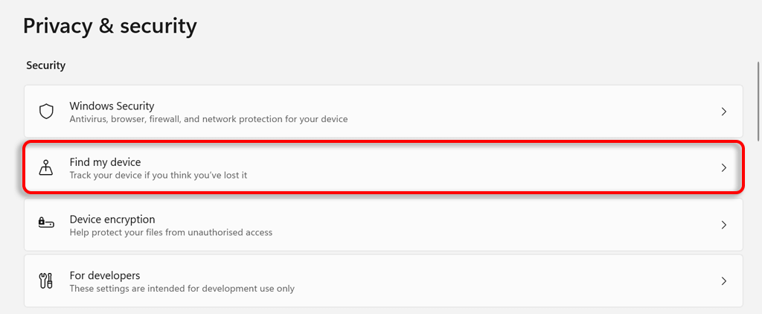Click the Find my device location icon
762x314 pixels.
click(x=46, y=168)
